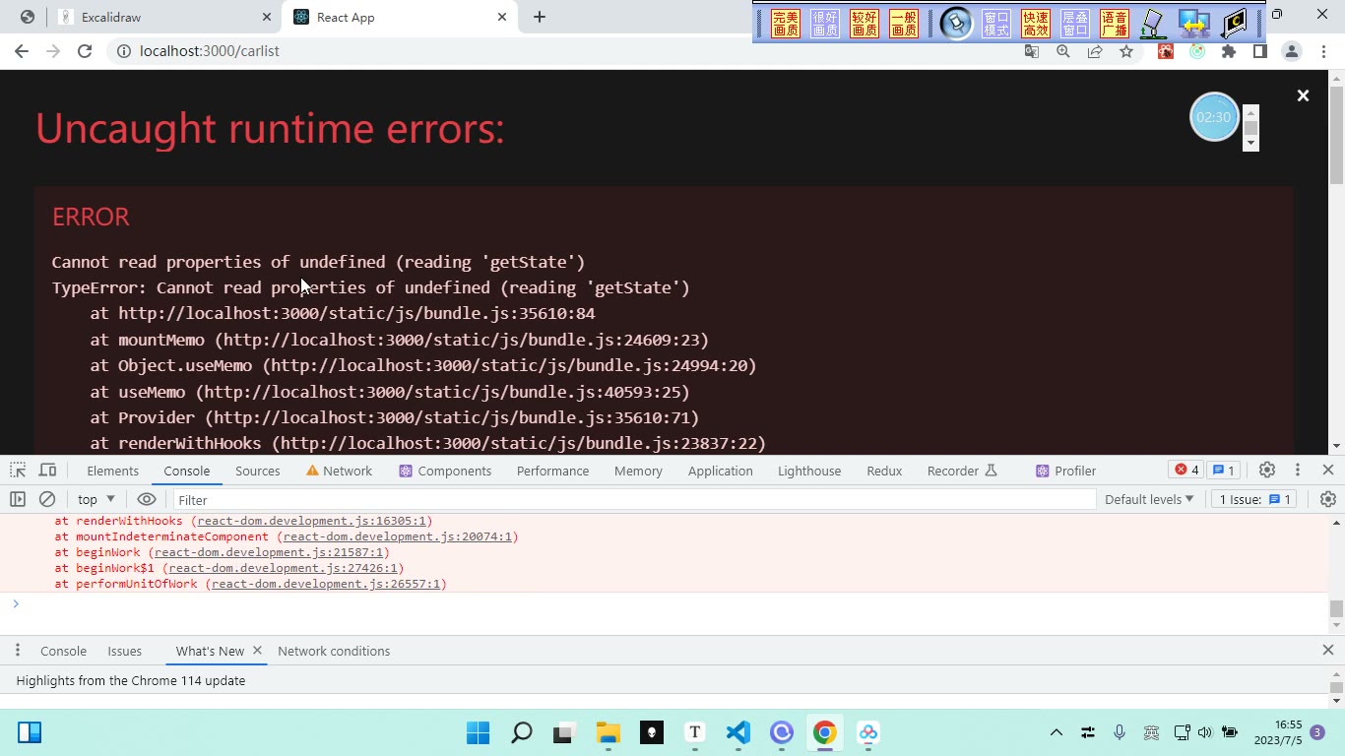Toggle the device toolbar icon
This screenshot has height=756, width=1345.
pyautogui.click(x=47, y=471)
